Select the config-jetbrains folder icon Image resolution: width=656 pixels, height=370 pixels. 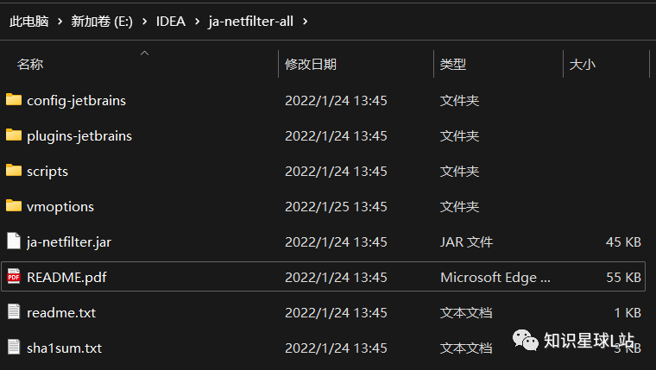click(14, 99)
